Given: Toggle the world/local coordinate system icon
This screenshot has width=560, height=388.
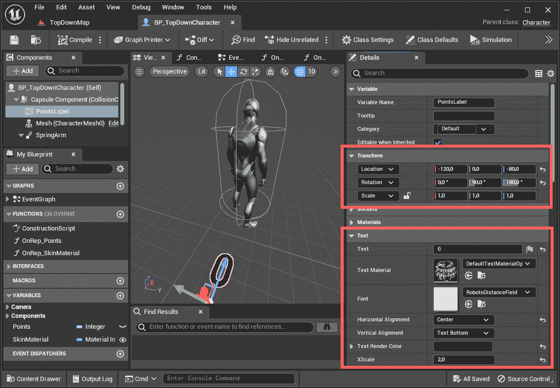Looking at the screenshot, I should [271, 72].
